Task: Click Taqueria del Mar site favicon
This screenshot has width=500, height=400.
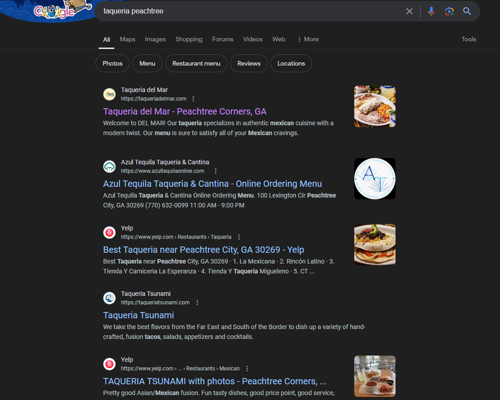Action: click(109, 94)
